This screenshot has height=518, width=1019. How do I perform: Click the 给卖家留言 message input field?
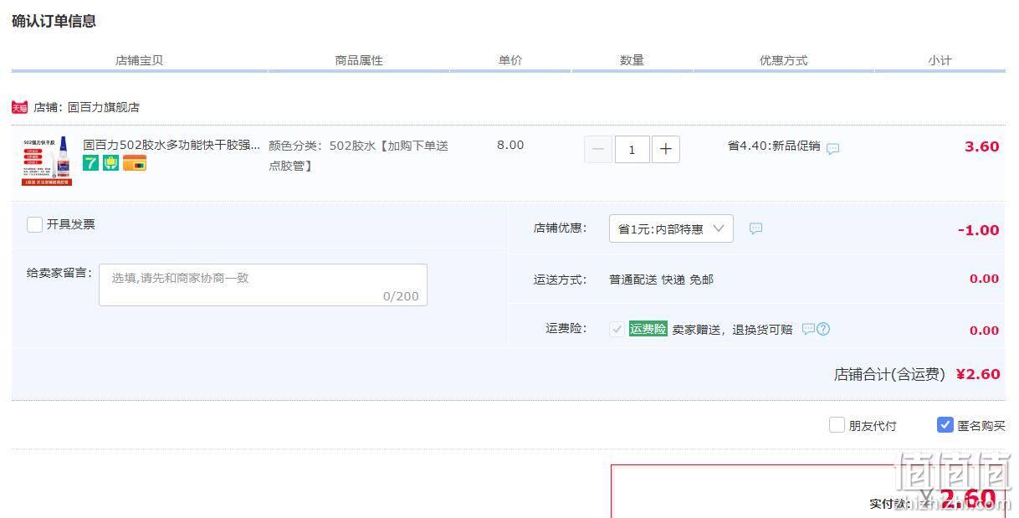click(x=263, y=285)
